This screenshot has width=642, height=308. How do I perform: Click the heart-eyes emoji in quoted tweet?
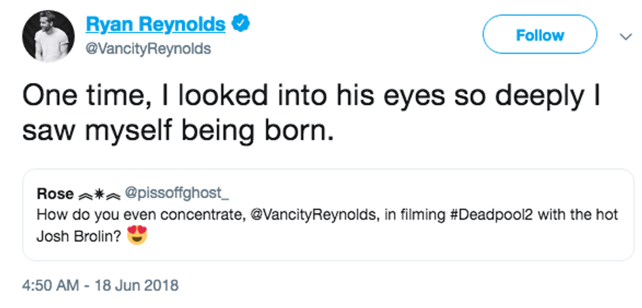coord(136,234)
